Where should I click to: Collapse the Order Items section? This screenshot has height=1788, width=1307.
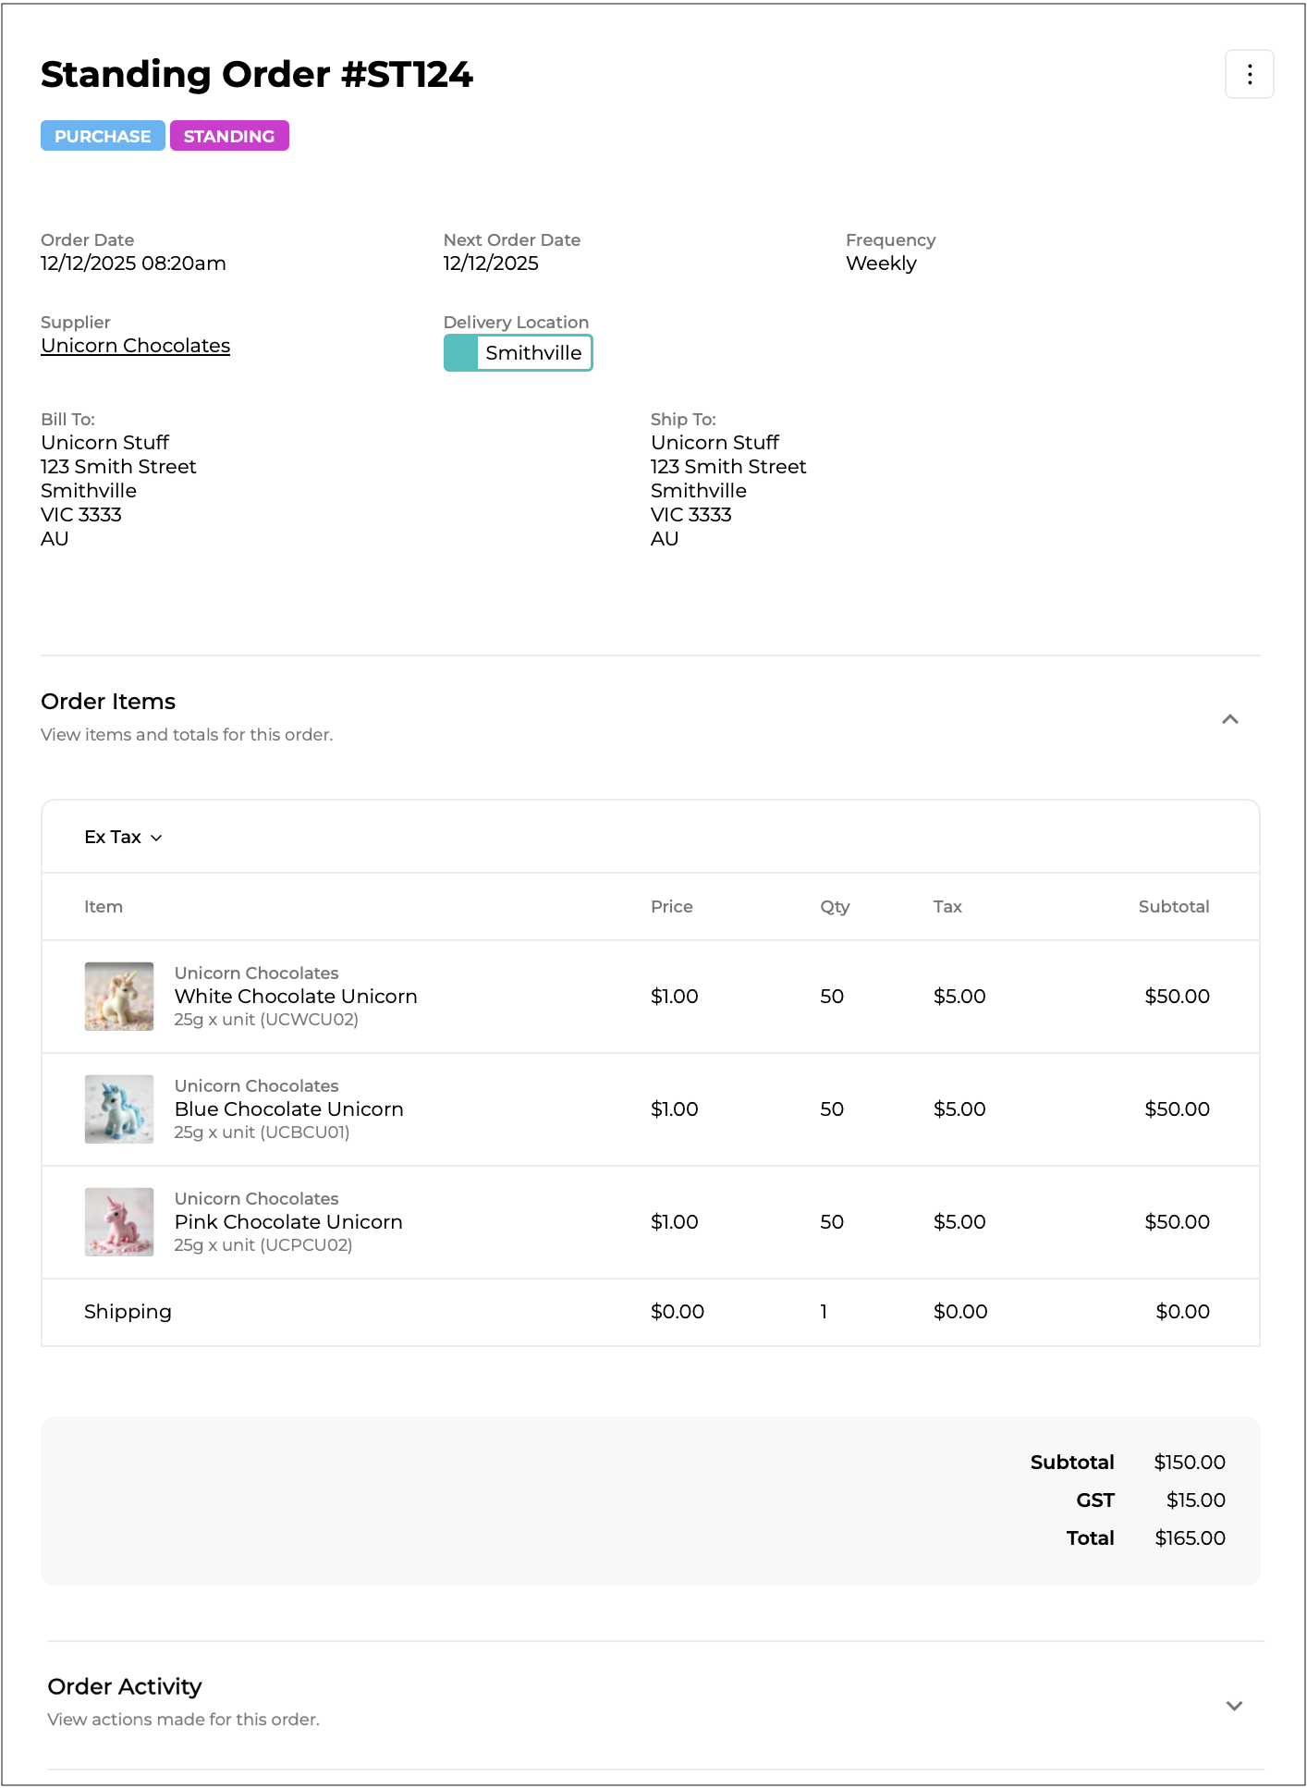coord(1229,719)
